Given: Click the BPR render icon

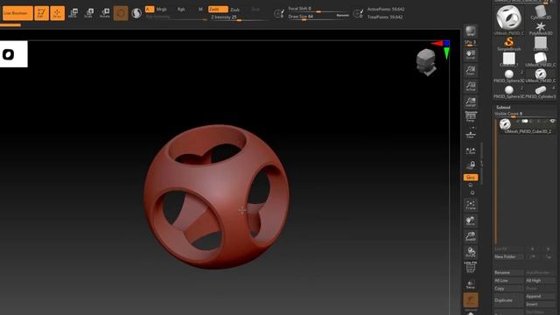Looking at the screenshot, I should (x=471, y=31).
